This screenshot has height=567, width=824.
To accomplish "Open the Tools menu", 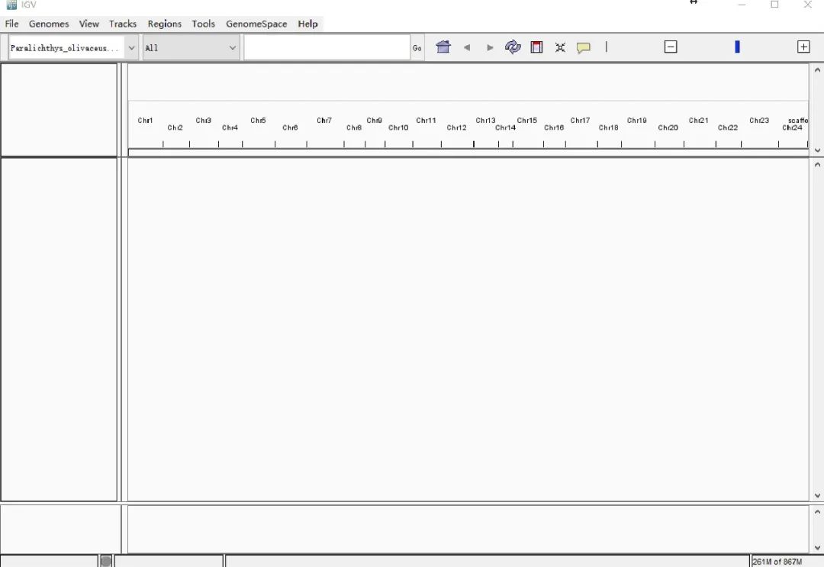I will point(204,24).
